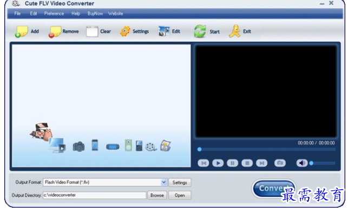Image resolution: width=348 pixels, height=212 pixels.
Task: Minimize the Cute FLV Video Converter window
Action: (x=322, y=4)
